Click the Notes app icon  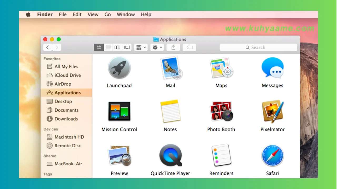(x=170, y=111)
